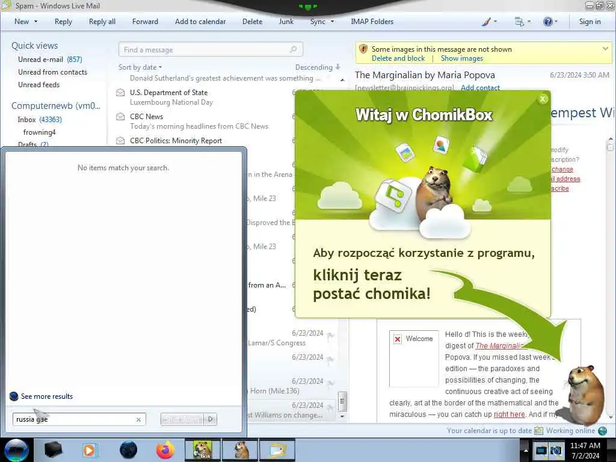
Task: Select Unread from contacts quick view
Action: click(52, 72)
